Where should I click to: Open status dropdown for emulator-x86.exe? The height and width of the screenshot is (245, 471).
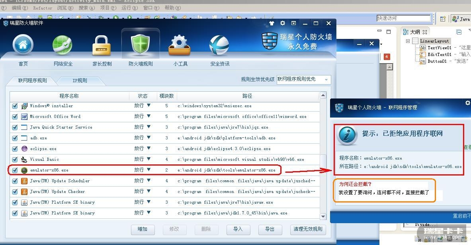(x=149, y=170)
